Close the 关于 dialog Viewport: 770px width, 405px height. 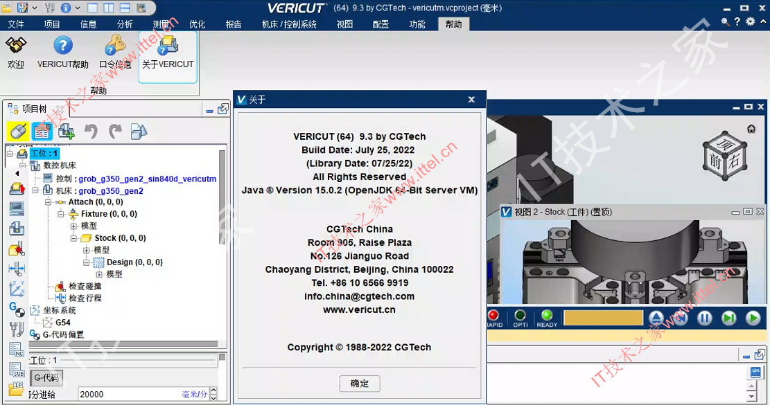click(x=471, y=100)
